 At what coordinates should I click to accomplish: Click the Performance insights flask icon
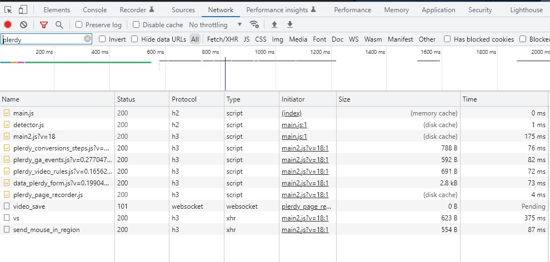313,9
